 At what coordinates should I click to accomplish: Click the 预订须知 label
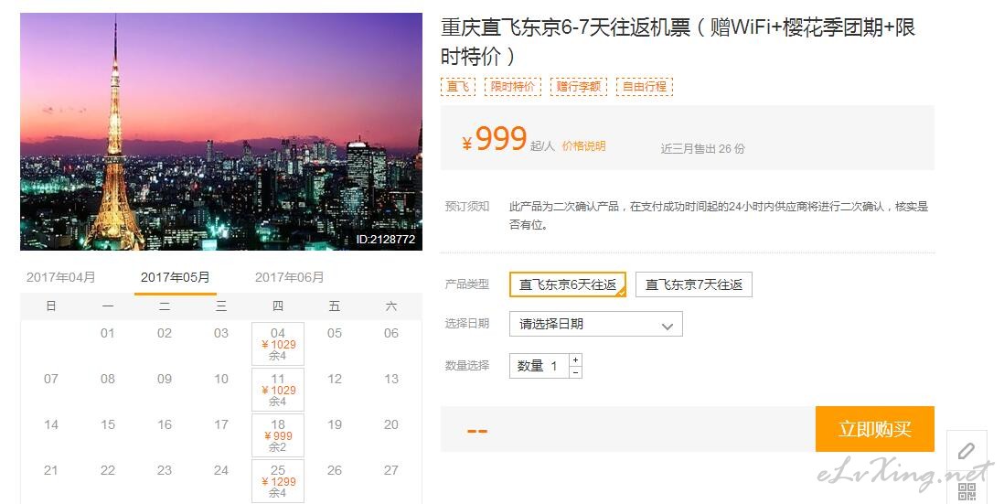pyautogui.click(x=466, y=206)
